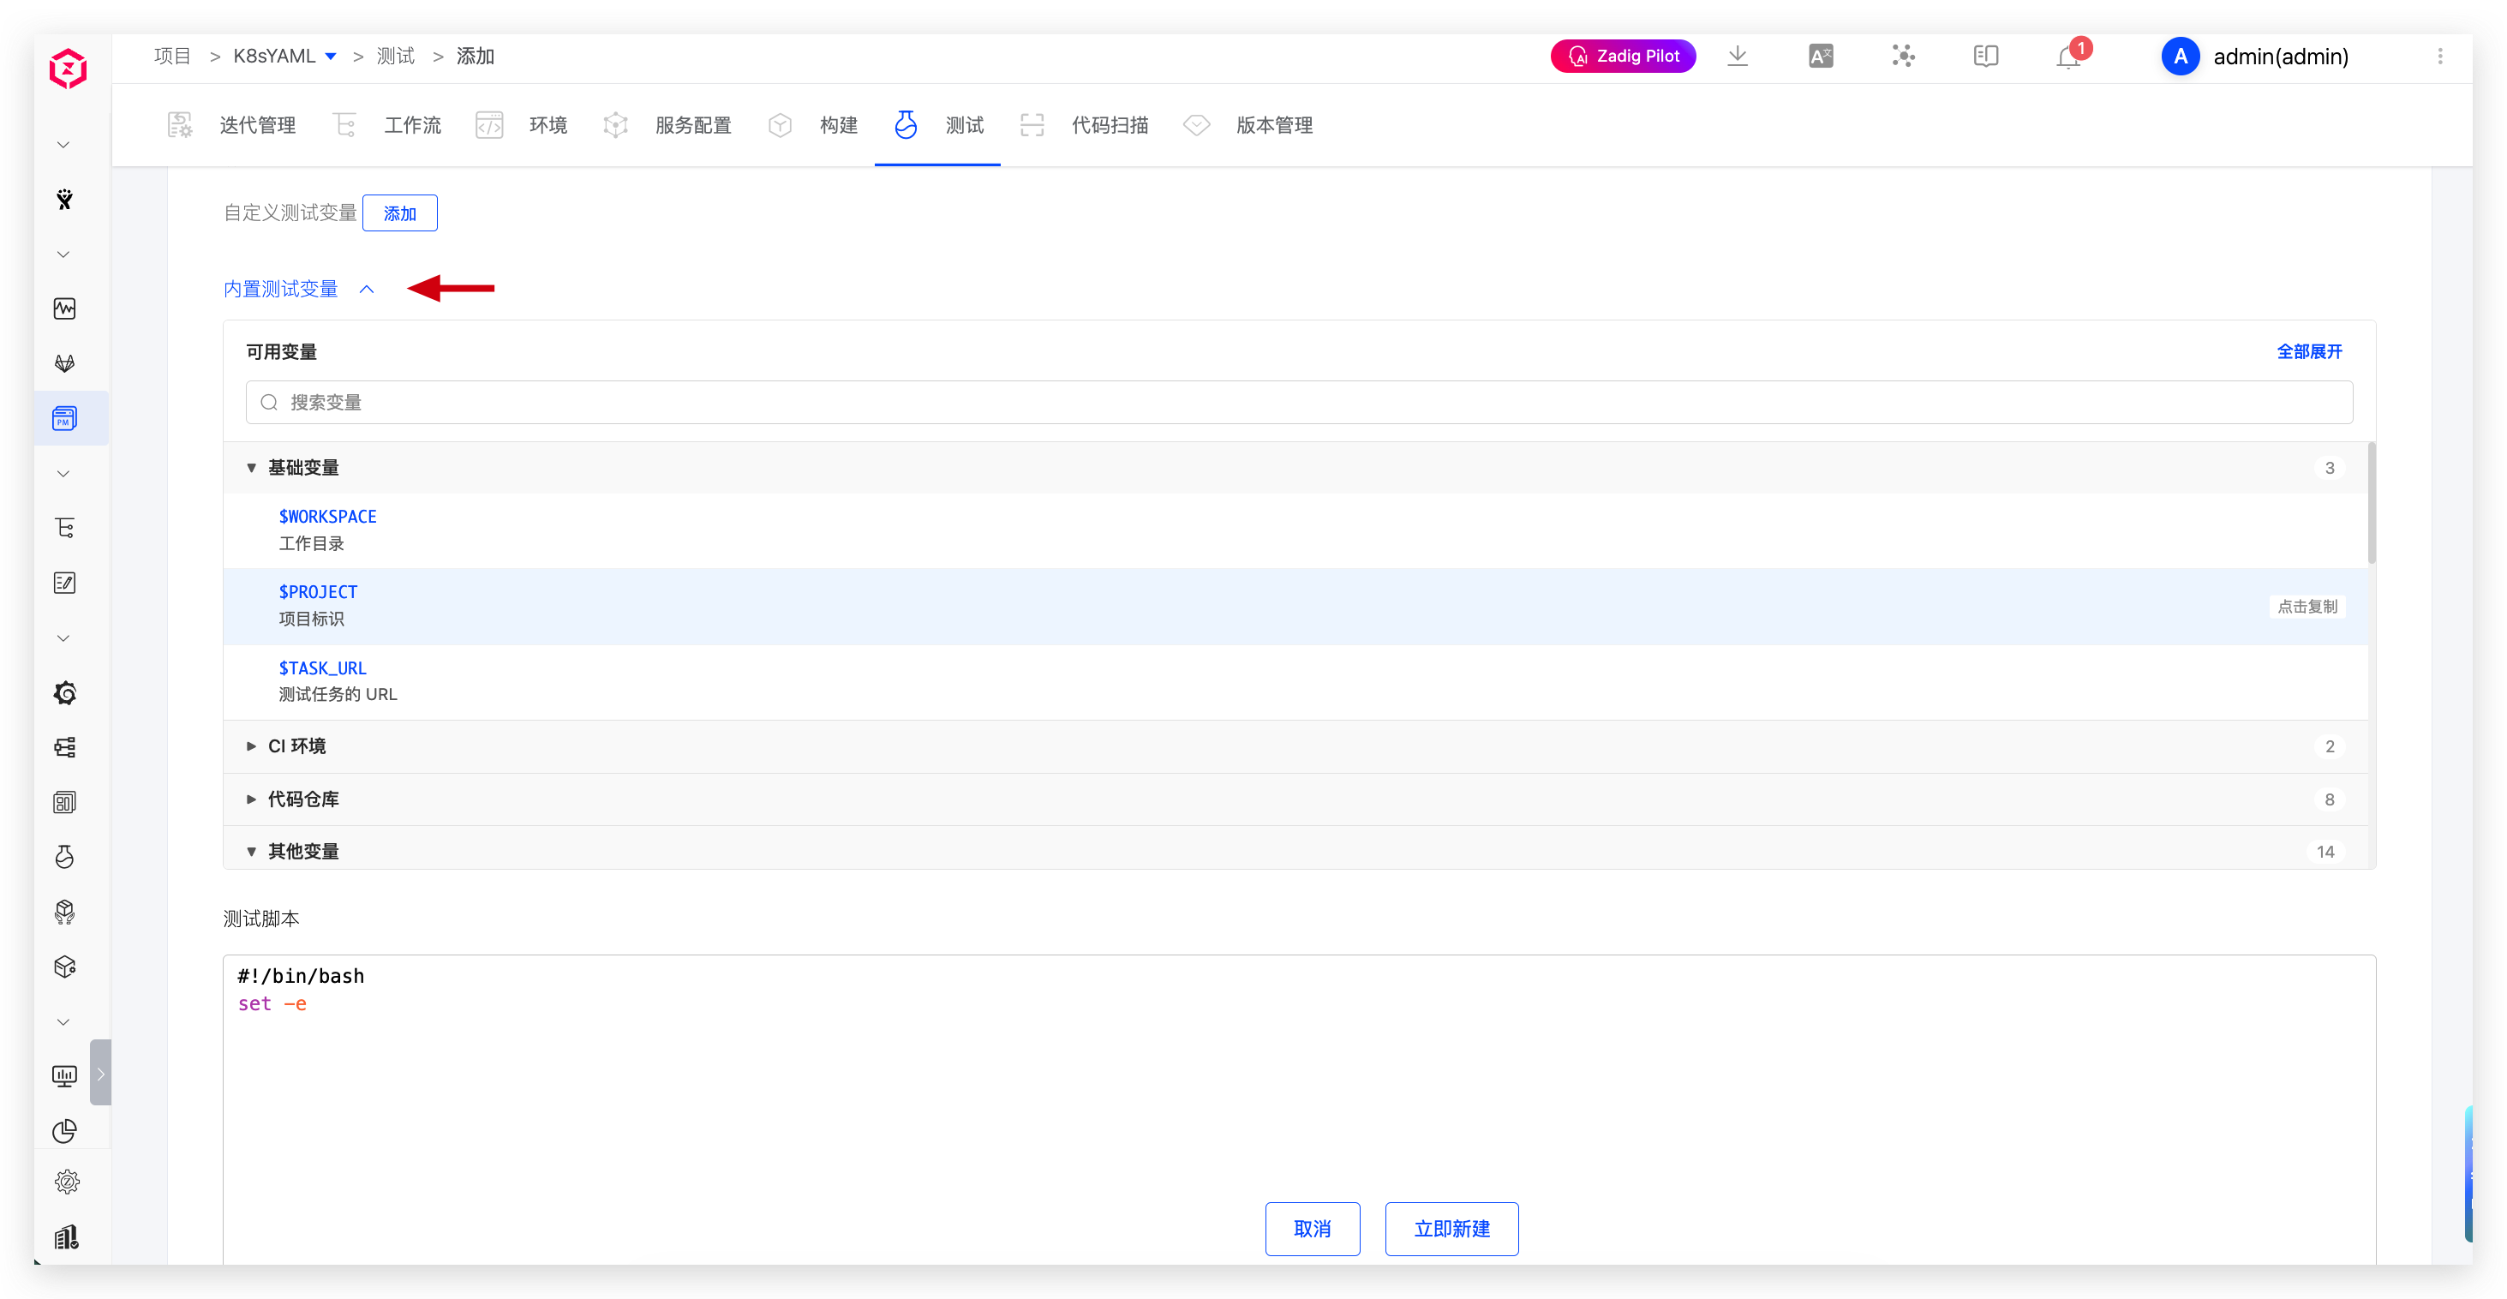Open the K8sYAML project dropdown

click(x=331, y=57)
